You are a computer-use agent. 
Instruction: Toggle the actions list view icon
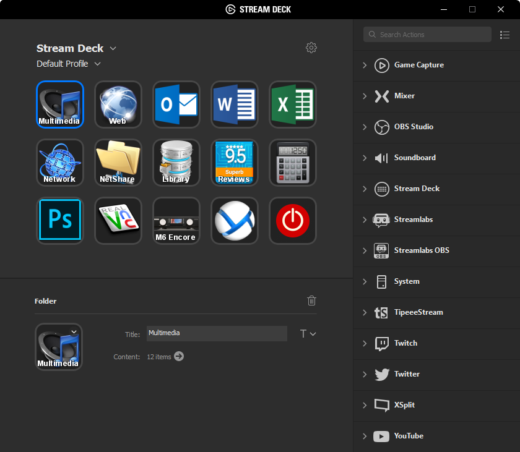click(505, 35)
